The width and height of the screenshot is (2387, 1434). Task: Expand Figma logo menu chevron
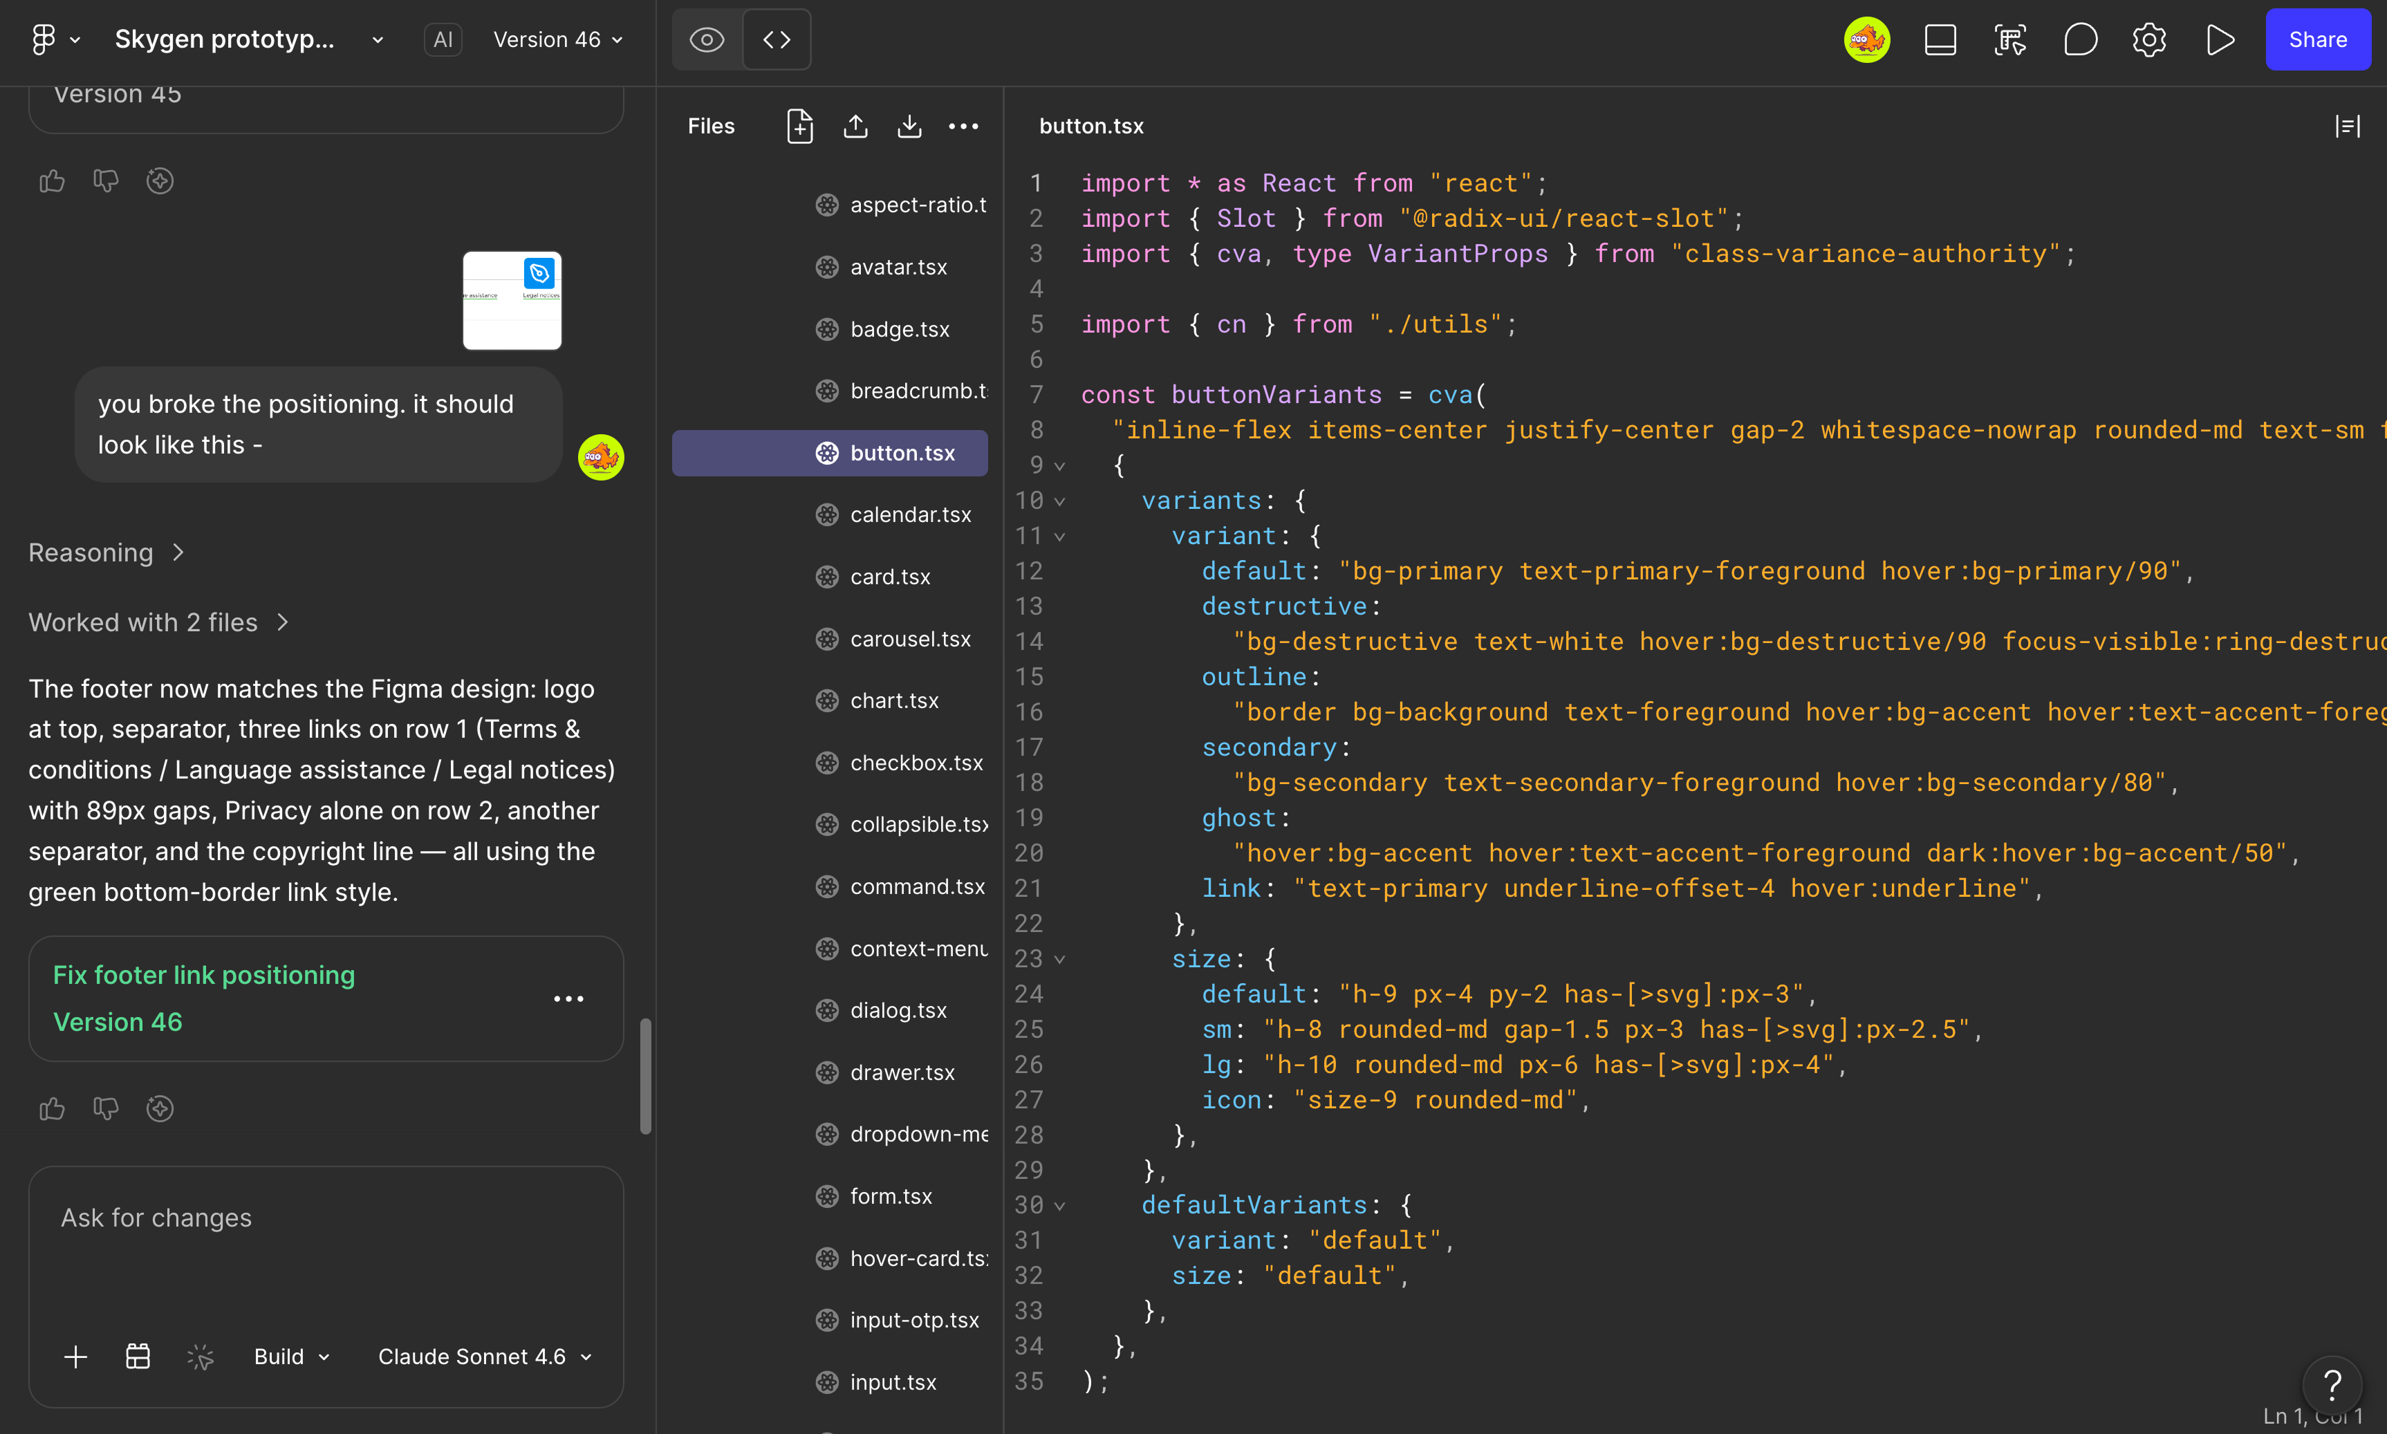click(75, 41)
